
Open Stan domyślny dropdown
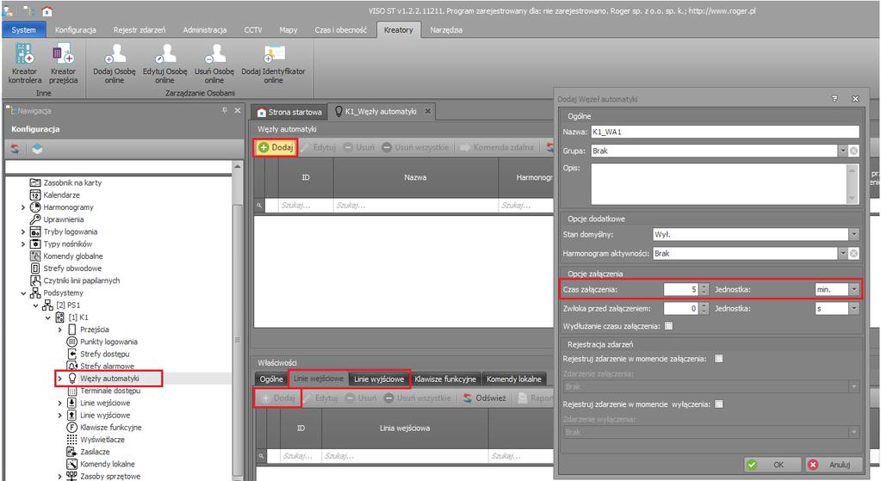click(854, 234)
